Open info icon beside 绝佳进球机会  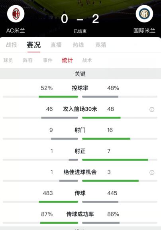[x=152, y=172]
